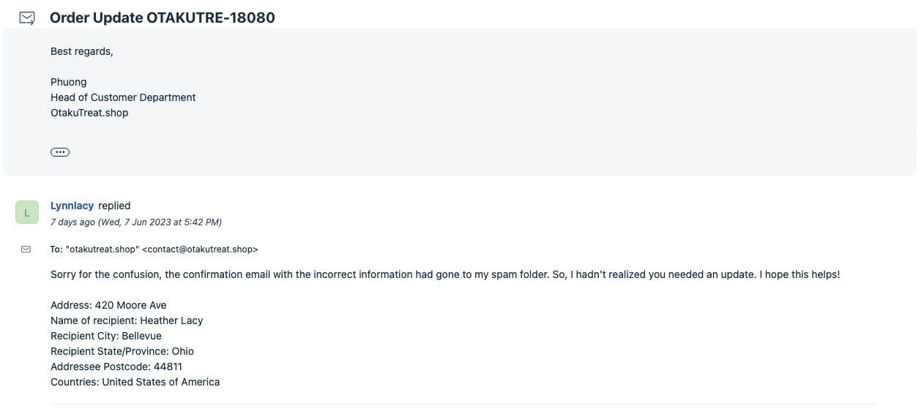Select the title Order Update OTAKUTRE-18080
Viewport: 924px width, 417px height.
pos(163,18)
